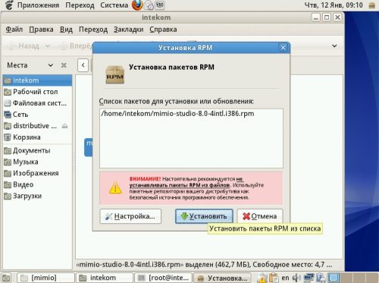Click the Установить button

(204, 216)
